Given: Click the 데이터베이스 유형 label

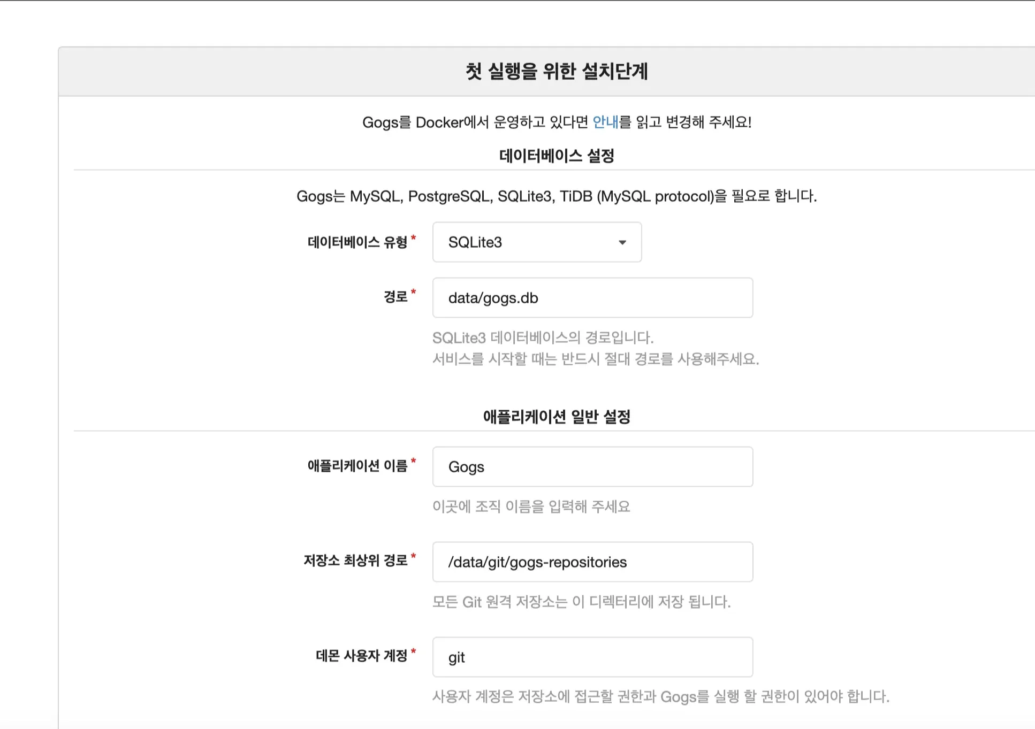Looking at the screenshot, I should coord(357,242).
